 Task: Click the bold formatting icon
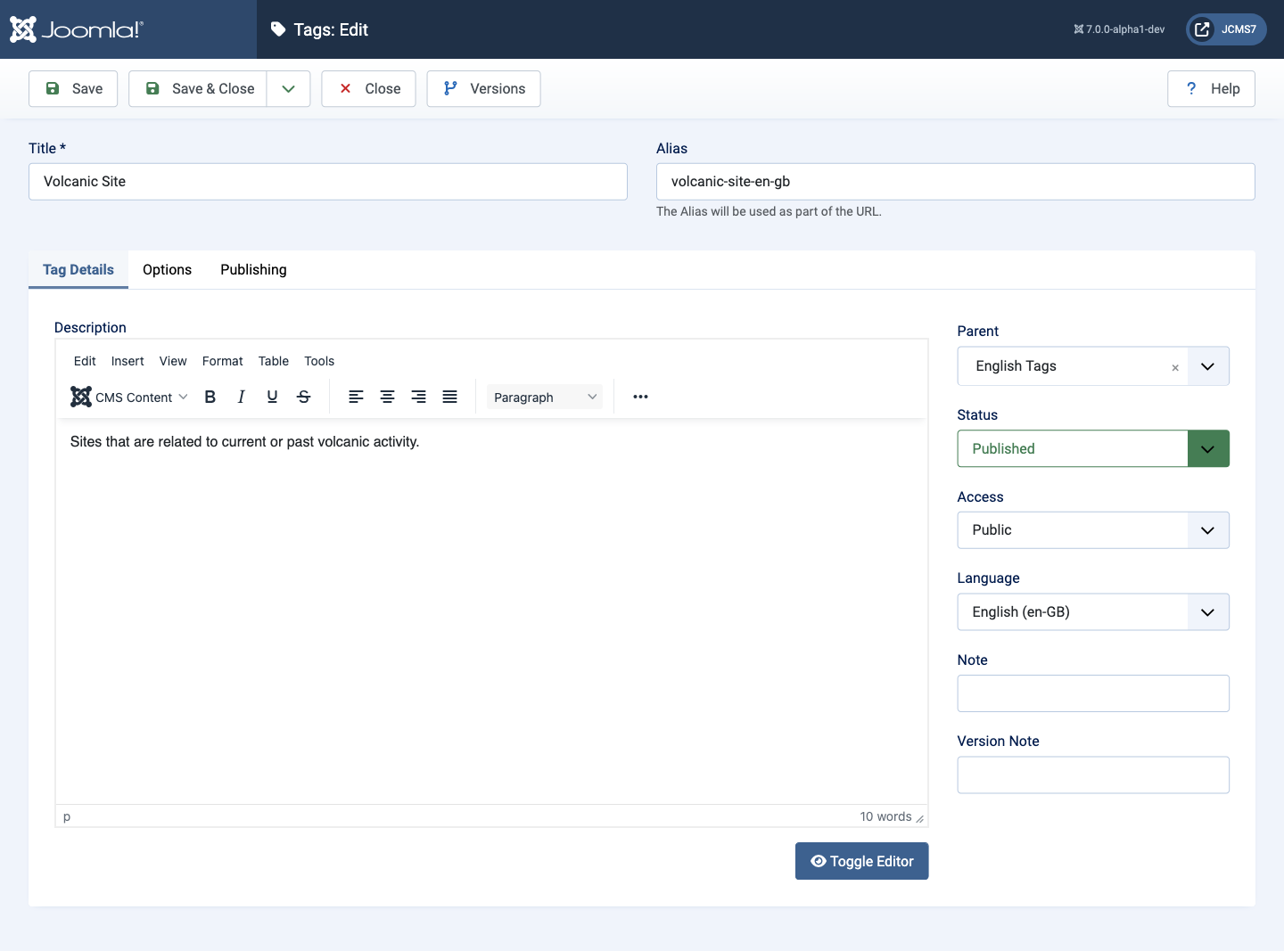click(x=210, y=397)
